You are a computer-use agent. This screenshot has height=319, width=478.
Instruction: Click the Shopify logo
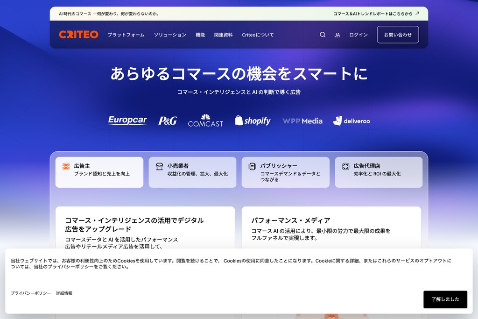(253, 121)
